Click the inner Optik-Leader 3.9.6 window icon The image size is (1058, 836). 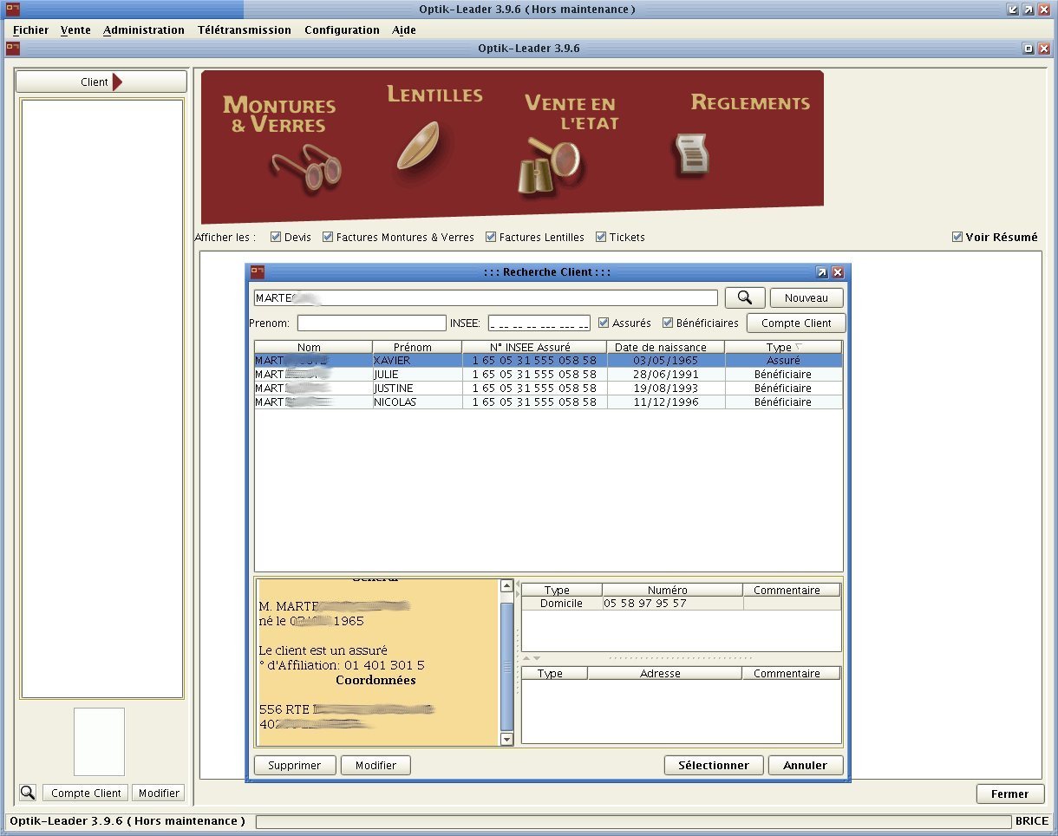[x=12, y=49]
